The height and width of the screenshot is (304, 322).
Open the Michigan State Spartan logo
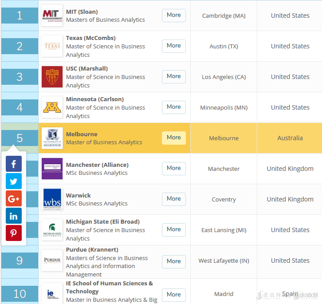pyautogui.click(x=52, y=230)
